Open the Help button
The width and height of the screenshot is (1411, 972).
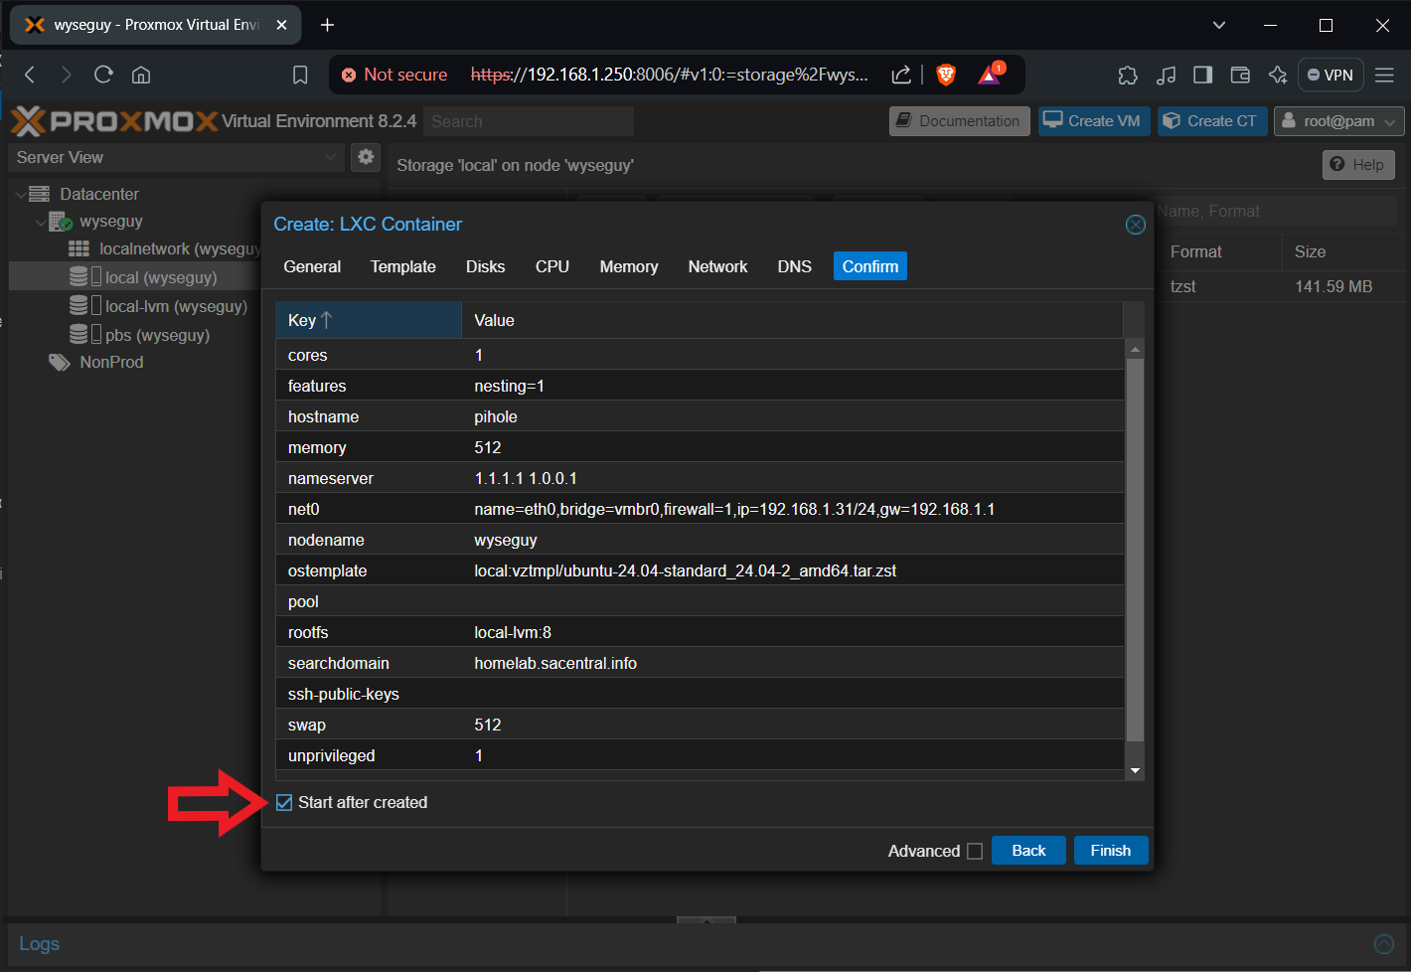pyautogui.click(x=1358, y=165)
